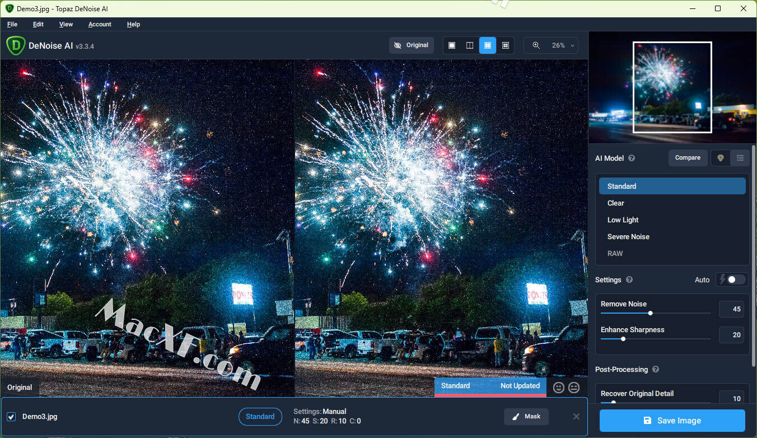
Task: Click the DeNoise AI shield logo
Action: coord(16,45)
